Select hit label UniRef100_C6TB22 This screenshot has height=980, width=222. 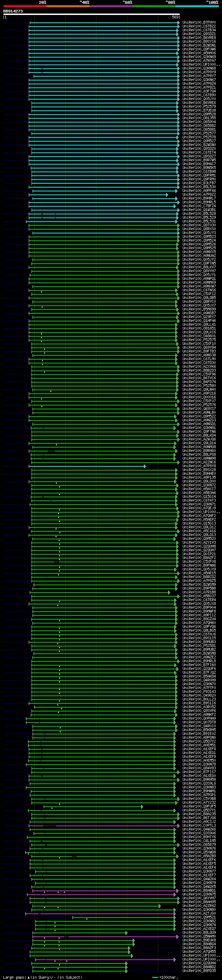pyautogui.click(x=199, y=26)
